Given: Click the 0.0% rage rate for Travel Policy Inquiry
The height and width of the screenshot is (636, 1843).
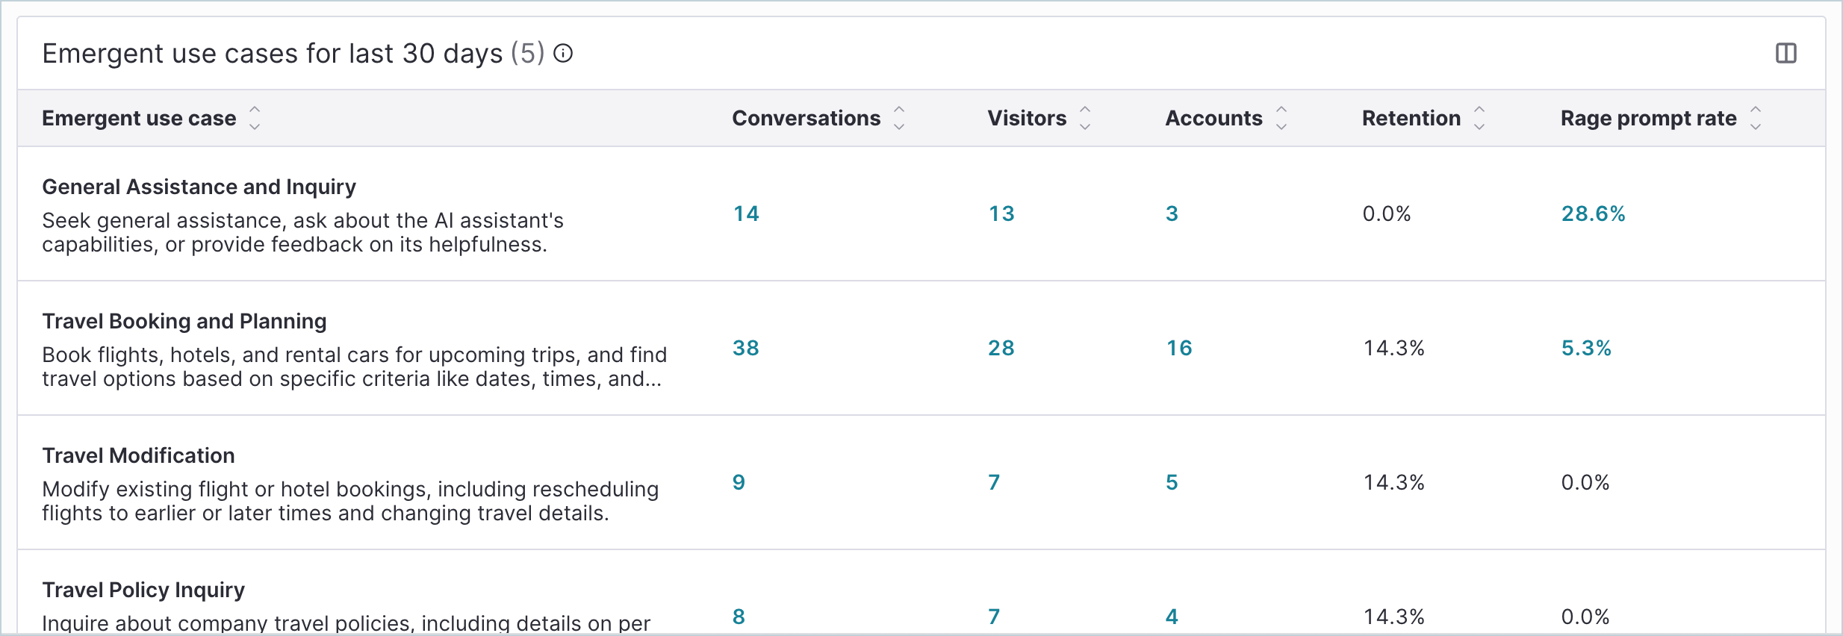Looking at the screenshot, I should click(x=1585, y=617).
